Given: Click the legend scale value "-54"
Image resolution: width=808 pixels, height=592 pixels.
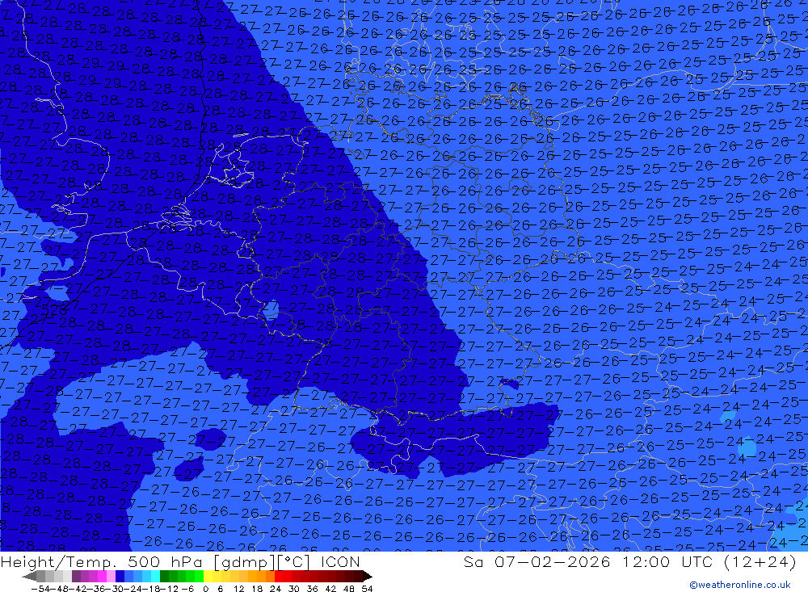Looking at the screenshot, I should tap(40, 589).
